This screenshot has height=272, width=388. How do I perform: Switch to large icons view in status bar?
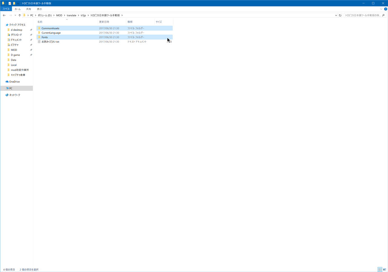[385, 269]
